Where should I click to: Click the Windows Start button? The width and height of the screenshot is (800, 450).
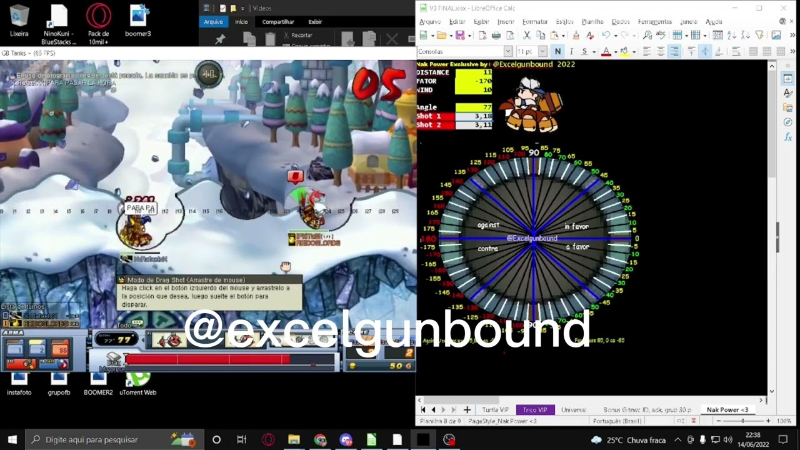point(12,439)
